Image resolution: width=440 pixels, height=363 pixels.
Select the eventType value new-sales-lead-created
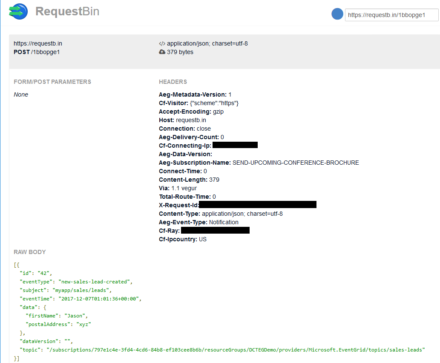tap(95, 281)
